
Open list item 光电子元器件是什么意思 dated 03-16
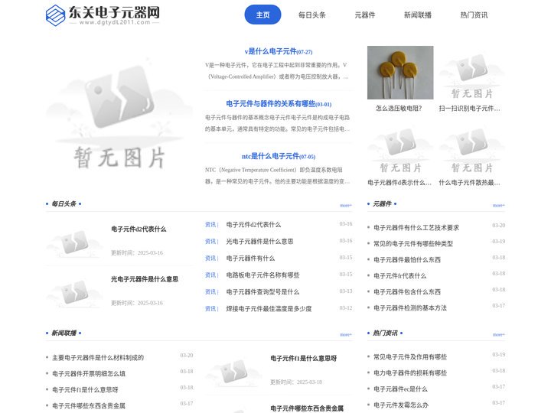point(259,241)
